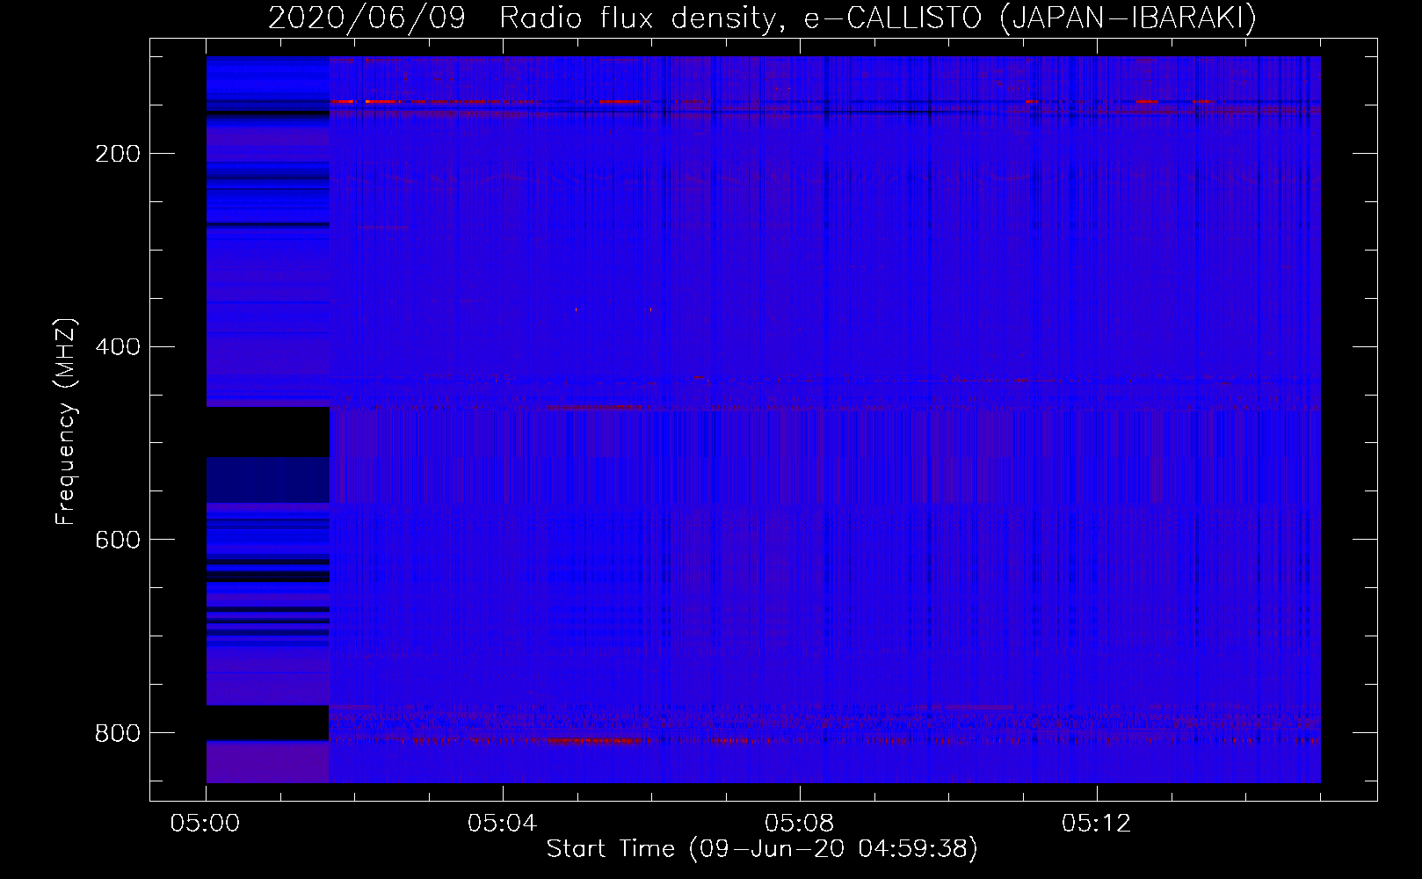Click the 05:12 time tick label

click(x=1097, y=824)
